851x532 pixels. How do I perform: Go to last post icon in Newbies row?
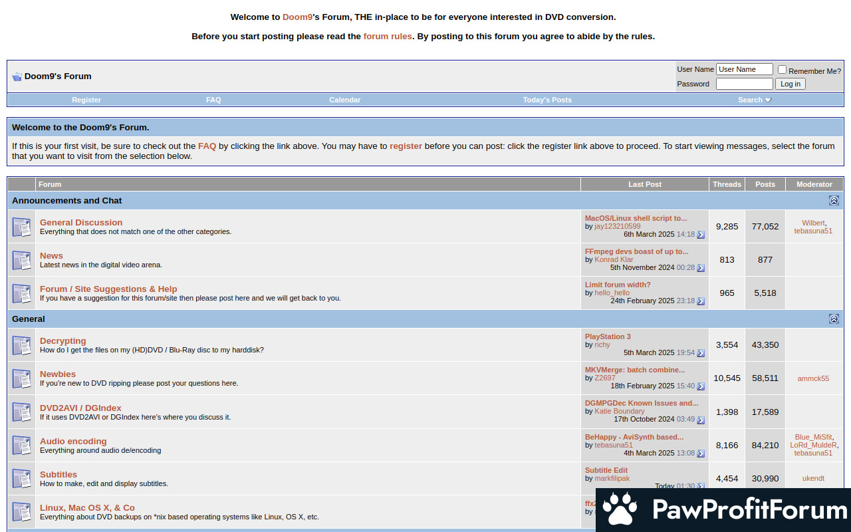point(701,386)
